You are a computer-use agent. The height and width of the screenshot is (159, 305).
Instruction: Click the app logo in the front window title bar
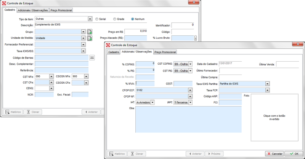(108, 45)
